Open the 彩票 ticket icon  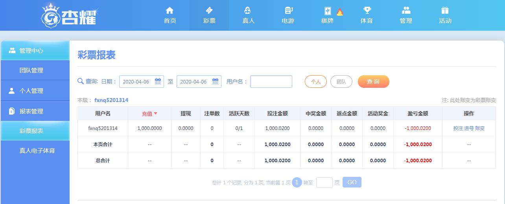tap(209, 10)
